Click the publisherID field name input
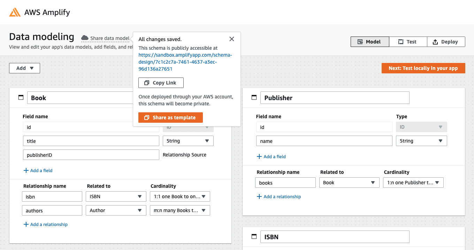 coord(91,155)
